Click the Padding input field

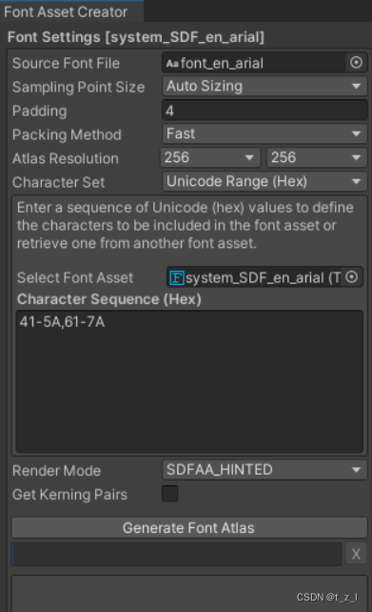click(264, 111)
